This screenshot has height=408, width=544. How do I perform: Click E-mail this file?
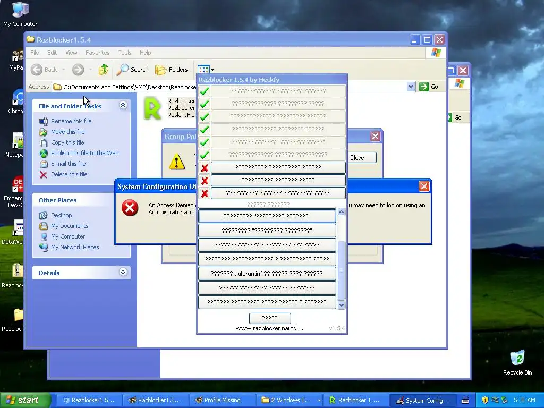click(x=69, y=164)
